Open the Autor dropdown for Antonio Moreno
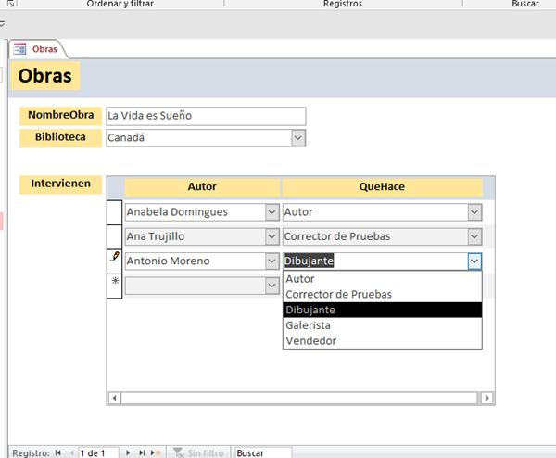 tap(272, 261)
